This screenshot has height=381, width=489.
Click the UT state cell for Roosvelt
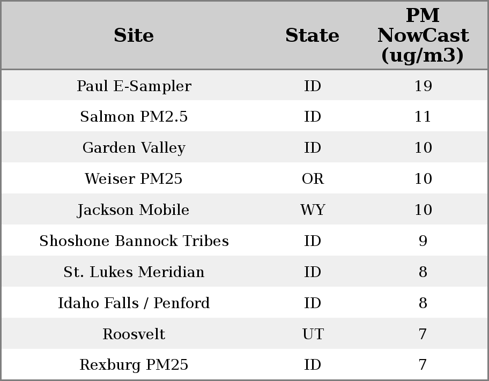313,334
